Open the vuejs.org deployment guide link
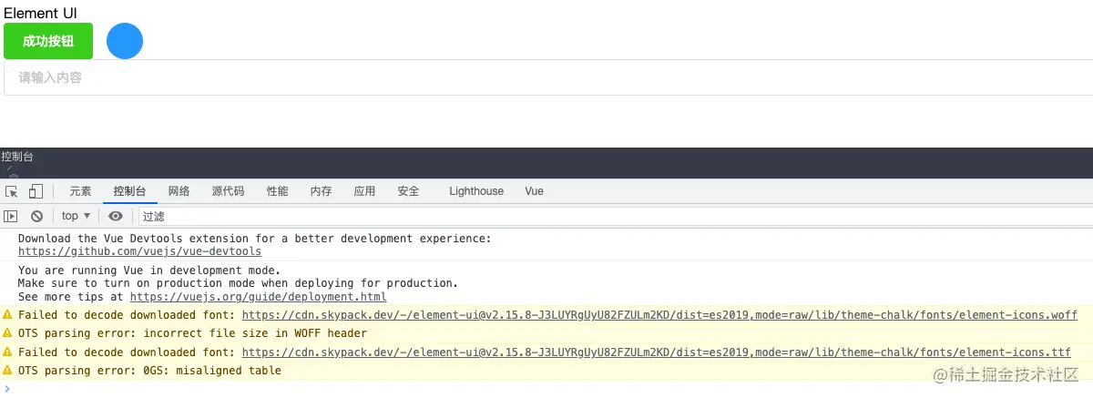Screen dimensions: 1093x398 tap(259, 297)
